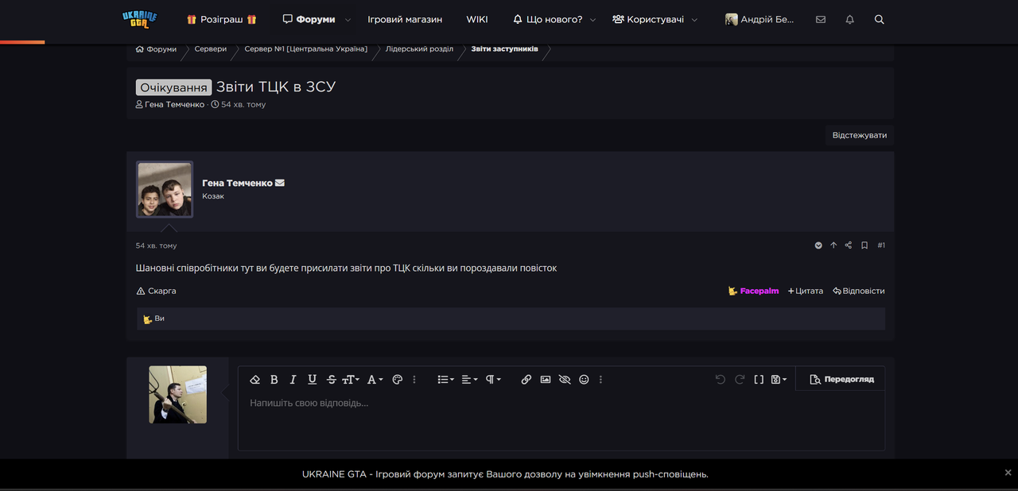The height and width of the screenshot is (491, 1018).
Task: Click Гена Темченко username in post
Action: 237,183
